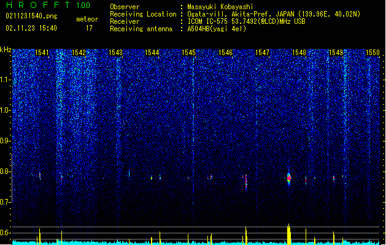Click the 1541 time marker

pos(42,53)
